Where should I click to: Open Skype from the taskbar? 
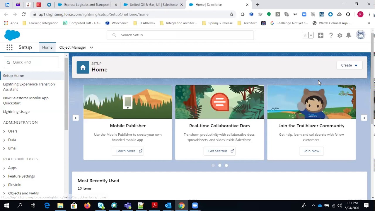click(101, 205)
